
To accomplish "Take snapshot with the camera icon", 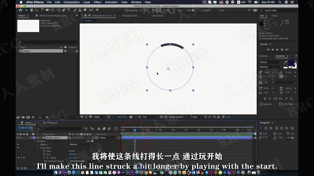I will tap(131, 117).
